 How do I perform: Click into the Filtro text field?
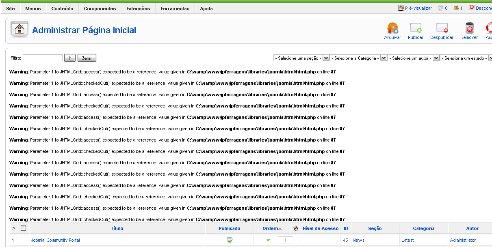point(43,58)
